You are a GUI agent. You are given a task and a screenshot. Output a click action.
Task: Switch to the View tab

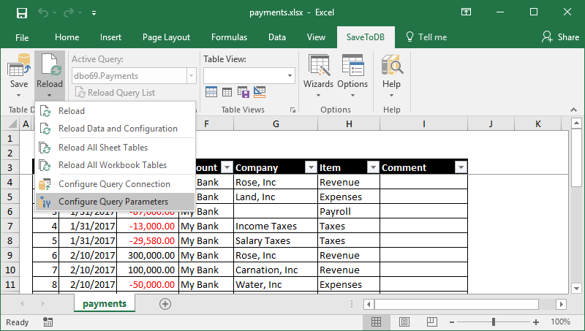tap(316, 37)
